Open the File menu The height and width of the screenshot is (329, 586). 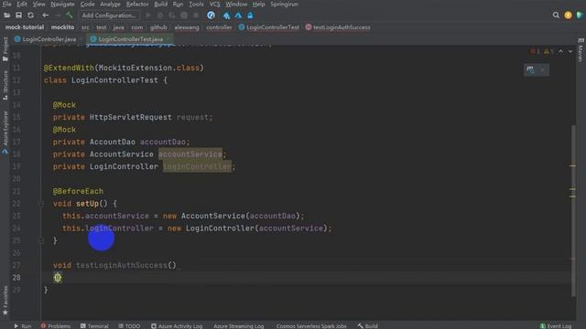[x=6, y=4]
